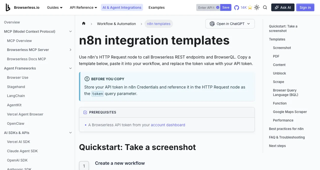Open Overview in the sidebar
320x170 pixels.
click(12, 22)
